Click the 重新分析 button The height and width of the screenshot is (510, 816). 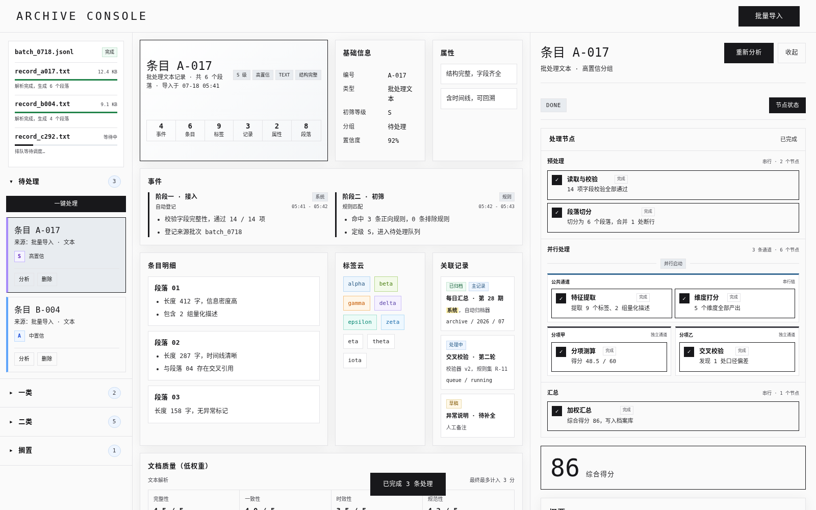click(x=749, y=53)
